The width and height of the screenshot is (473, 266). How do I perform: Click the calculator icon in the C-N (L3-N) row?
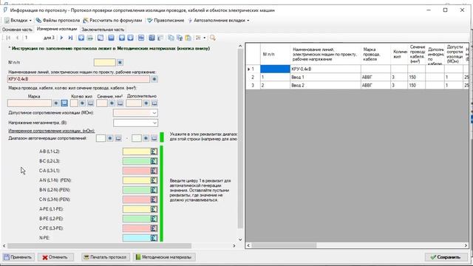pos(154,199)
